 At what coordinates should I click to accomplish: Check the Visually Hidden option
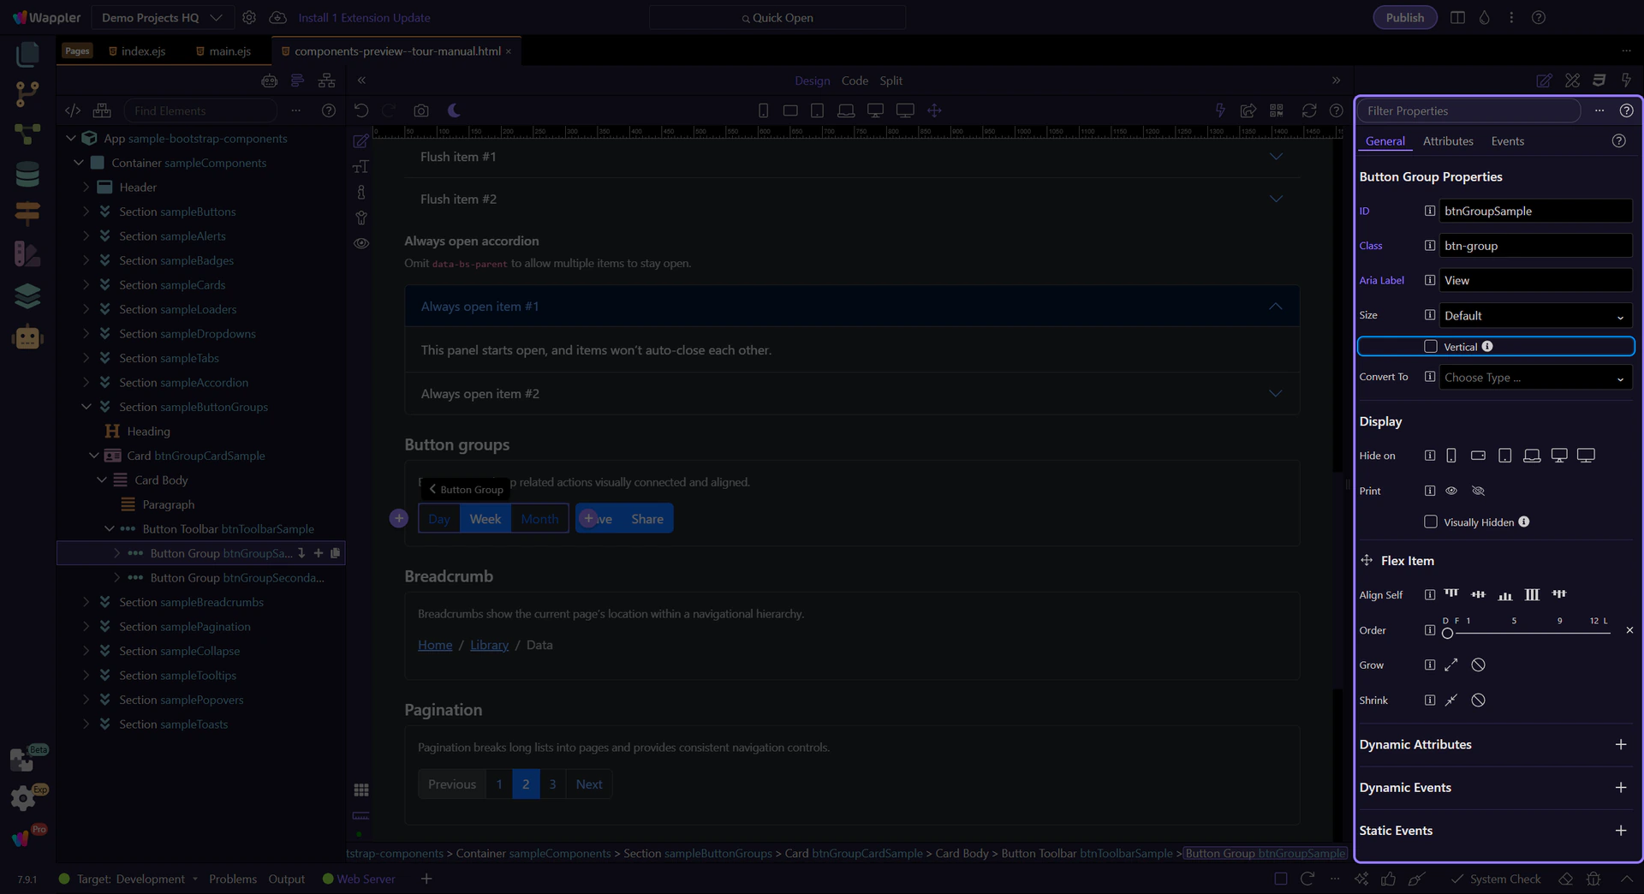(1430, 521)
